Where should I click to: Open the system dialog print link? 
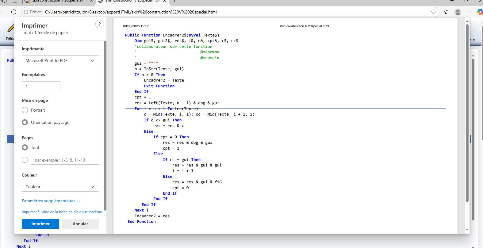(x=63, y=212)
